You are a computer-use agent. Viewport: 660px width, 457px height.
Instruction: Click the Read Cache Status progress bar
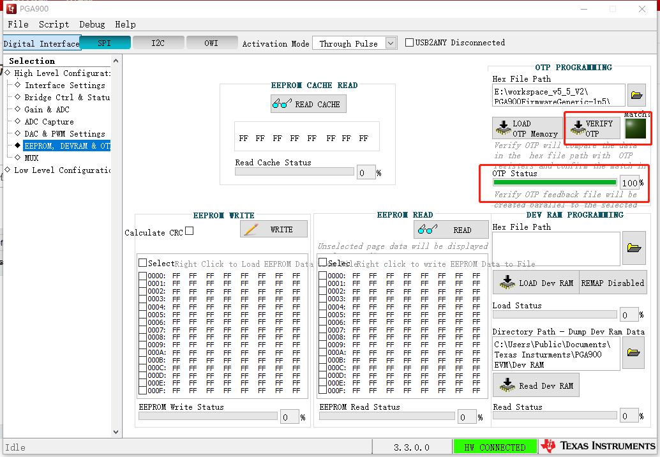(x=295, y=172)
